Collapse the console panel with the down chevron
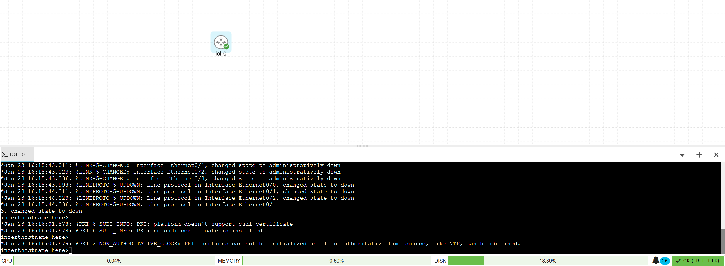 [x=682, y=155]
